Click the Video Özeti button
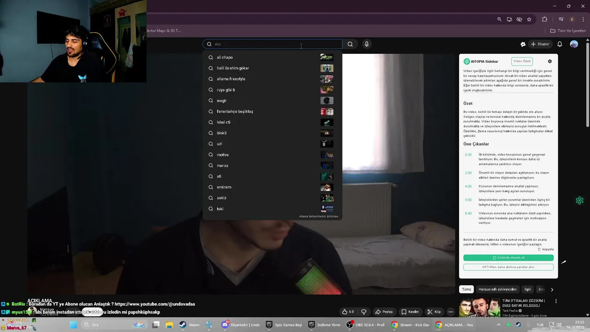The image size is (590, 332). click(522, 61)
